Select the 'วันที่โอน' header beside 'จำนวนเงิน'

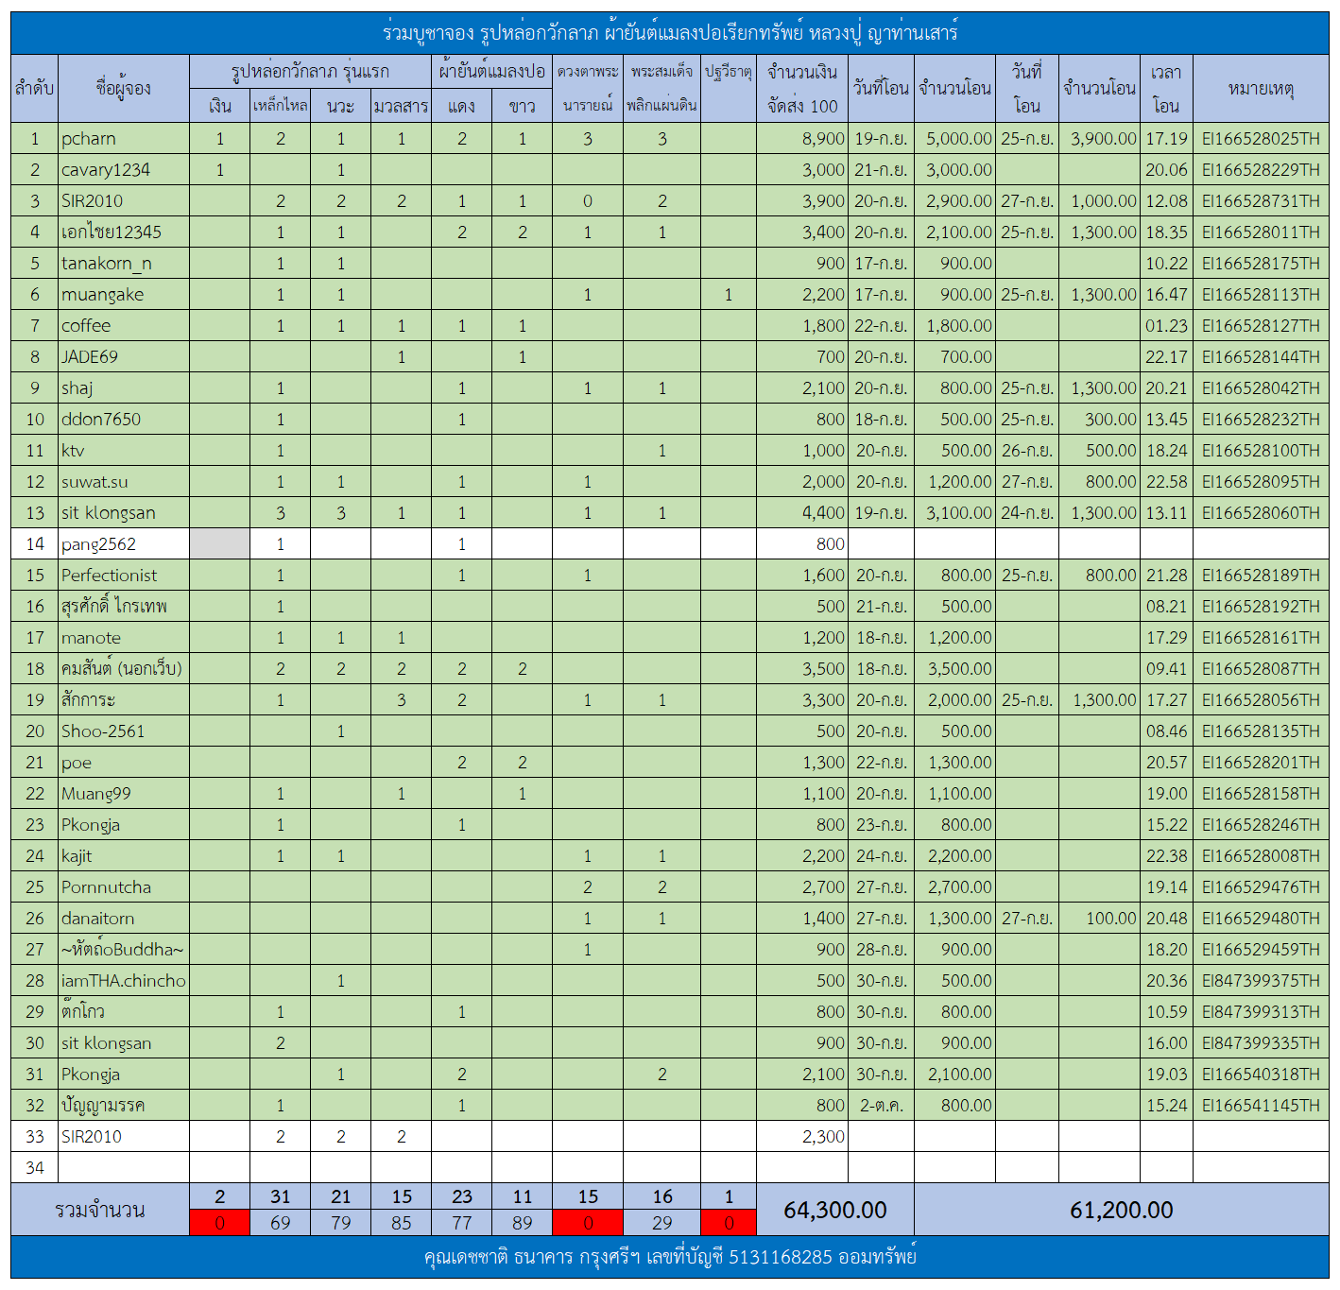tap(881, 89)
